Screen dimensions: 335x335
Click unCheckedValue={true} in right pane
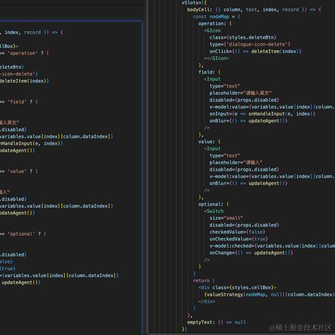239,239
